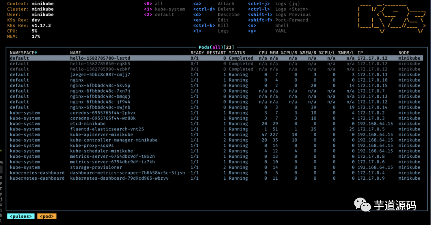Choose the <0> all namespace shortcut
The image size is (431, 225).
153,4
